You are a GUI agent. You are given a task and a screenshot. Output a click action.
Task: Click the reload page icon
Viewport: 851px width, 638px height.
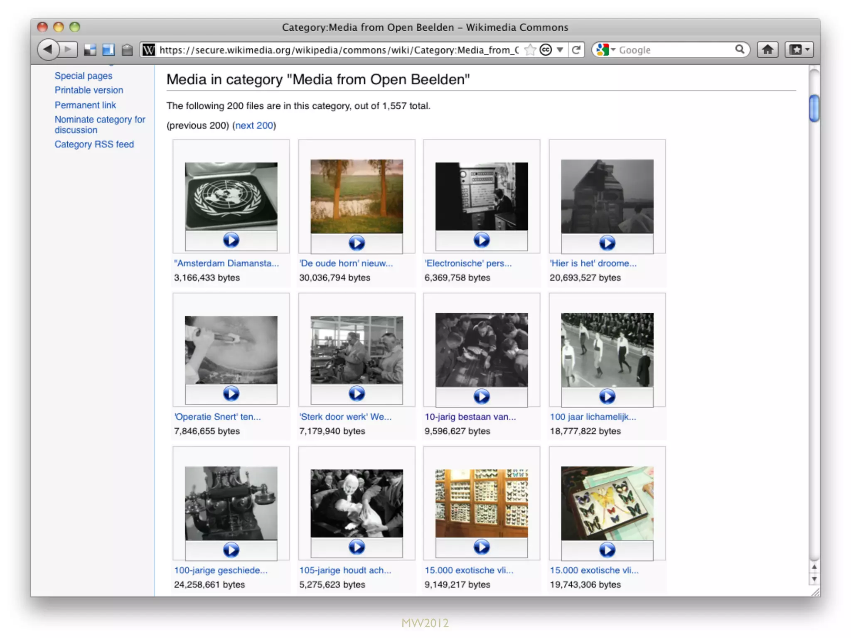click(576, 50)
